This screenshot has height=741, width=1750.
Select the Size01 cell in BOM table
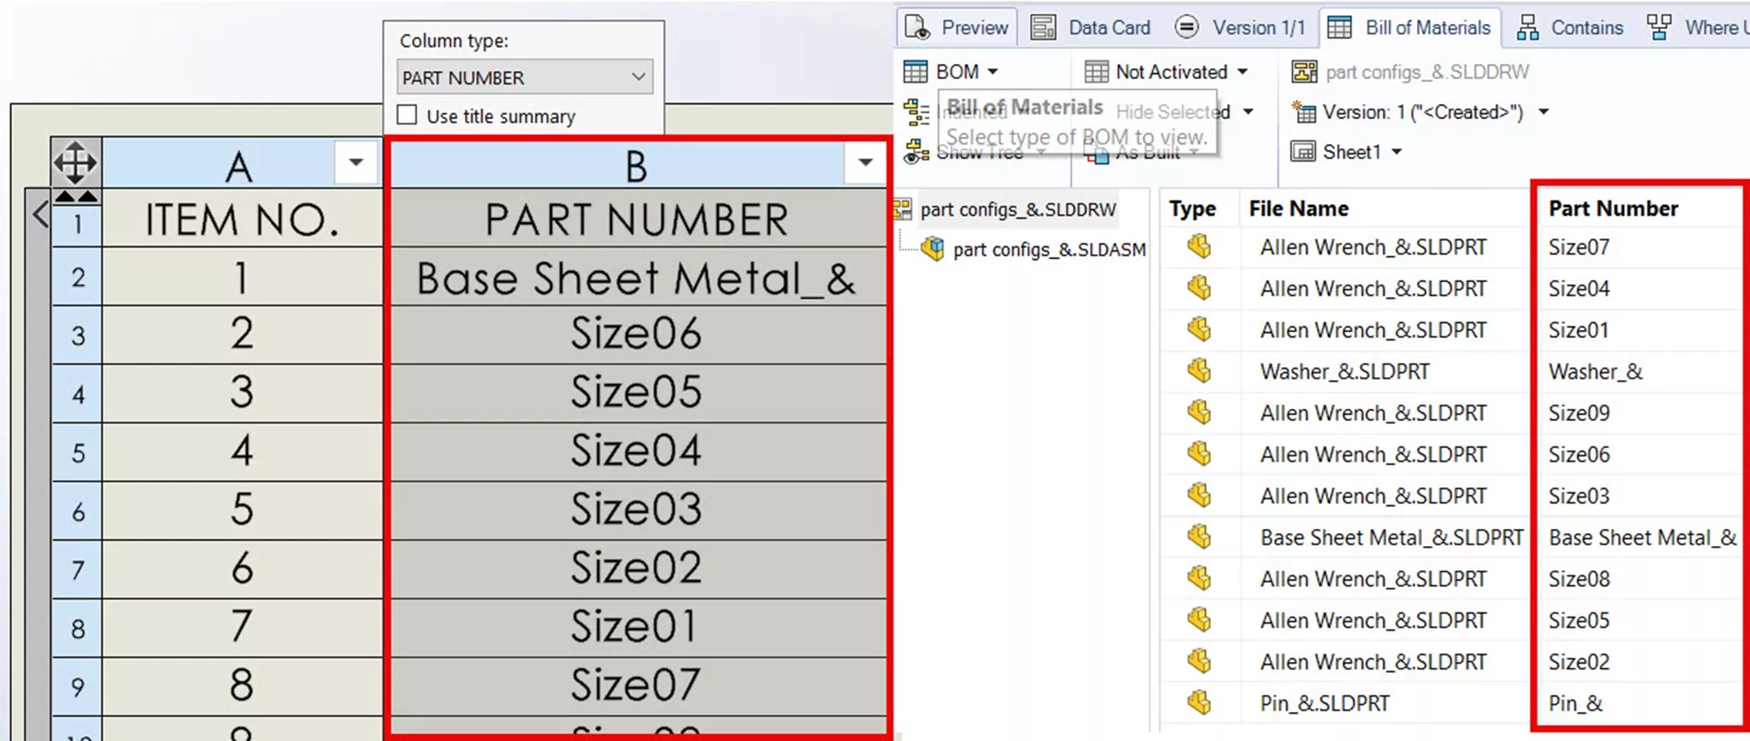(x=635, y=627)
